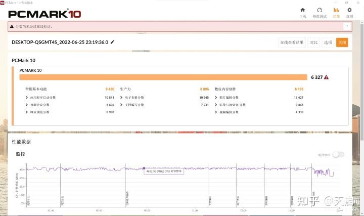Click the PCMark 10 section heading
This screenshot has width=364, height=216.
coord(23,60)
